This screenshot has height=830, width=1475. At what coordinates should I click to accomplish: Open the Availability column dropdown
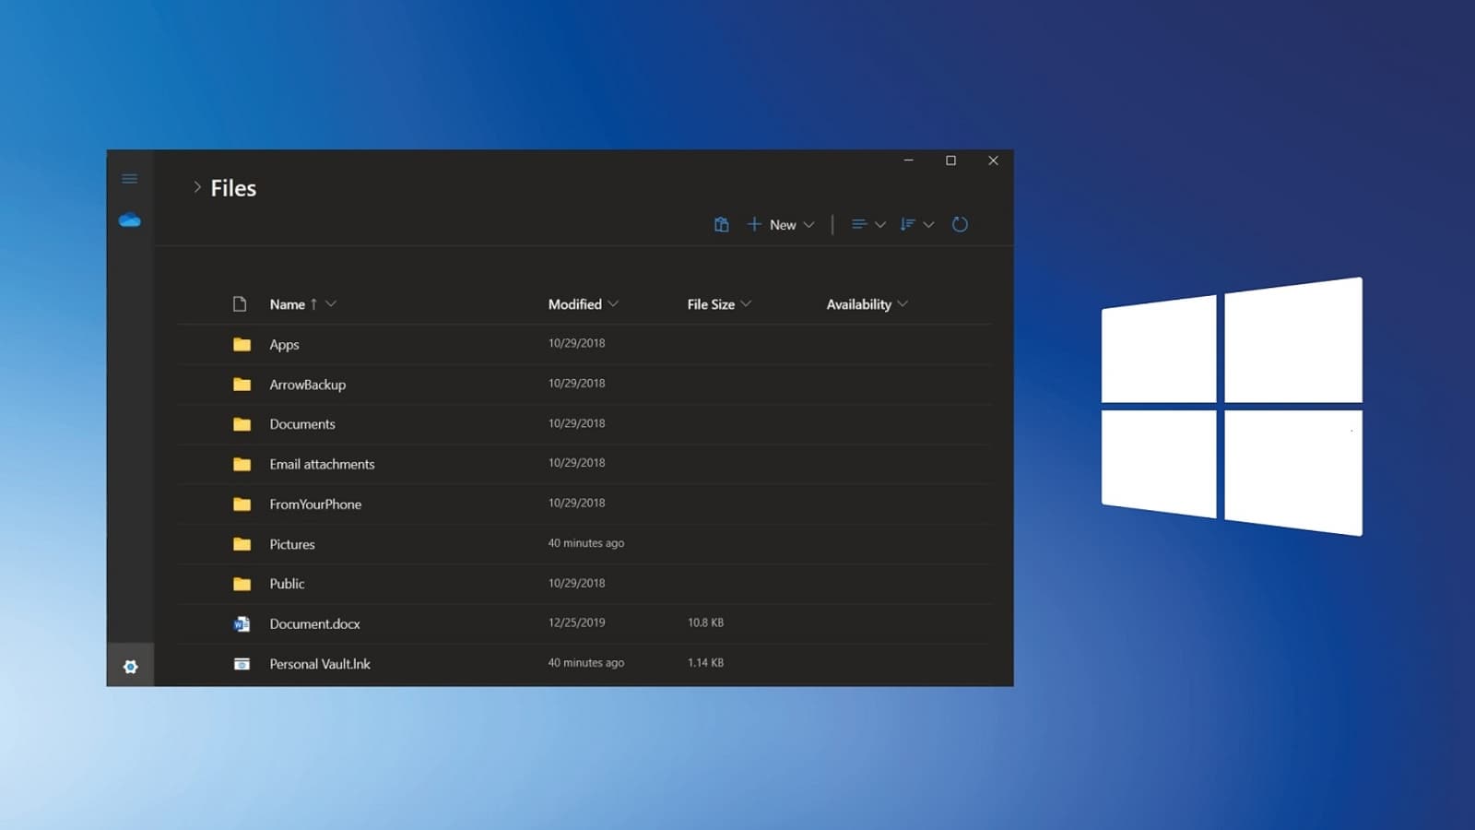[x=903, y=304]
